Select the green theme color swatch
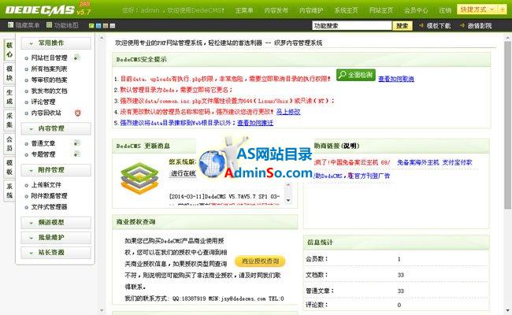Image resolution: width=512 pixels, height=315 pixels. (91, 25)
